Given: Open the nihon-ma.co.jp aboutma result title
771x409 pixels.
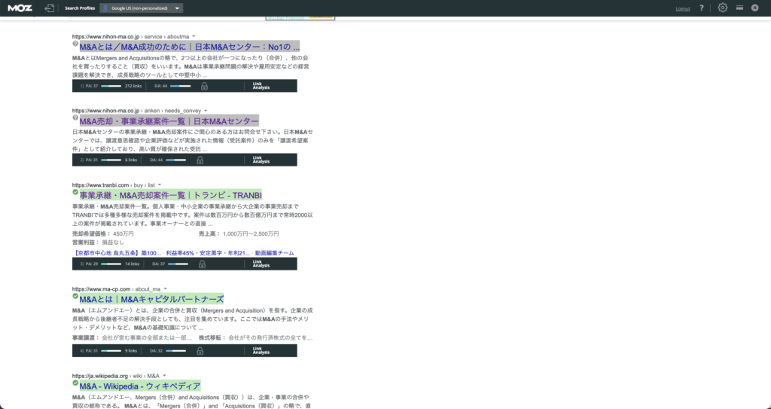Looking at the screenshot, I should click(189, 47).
